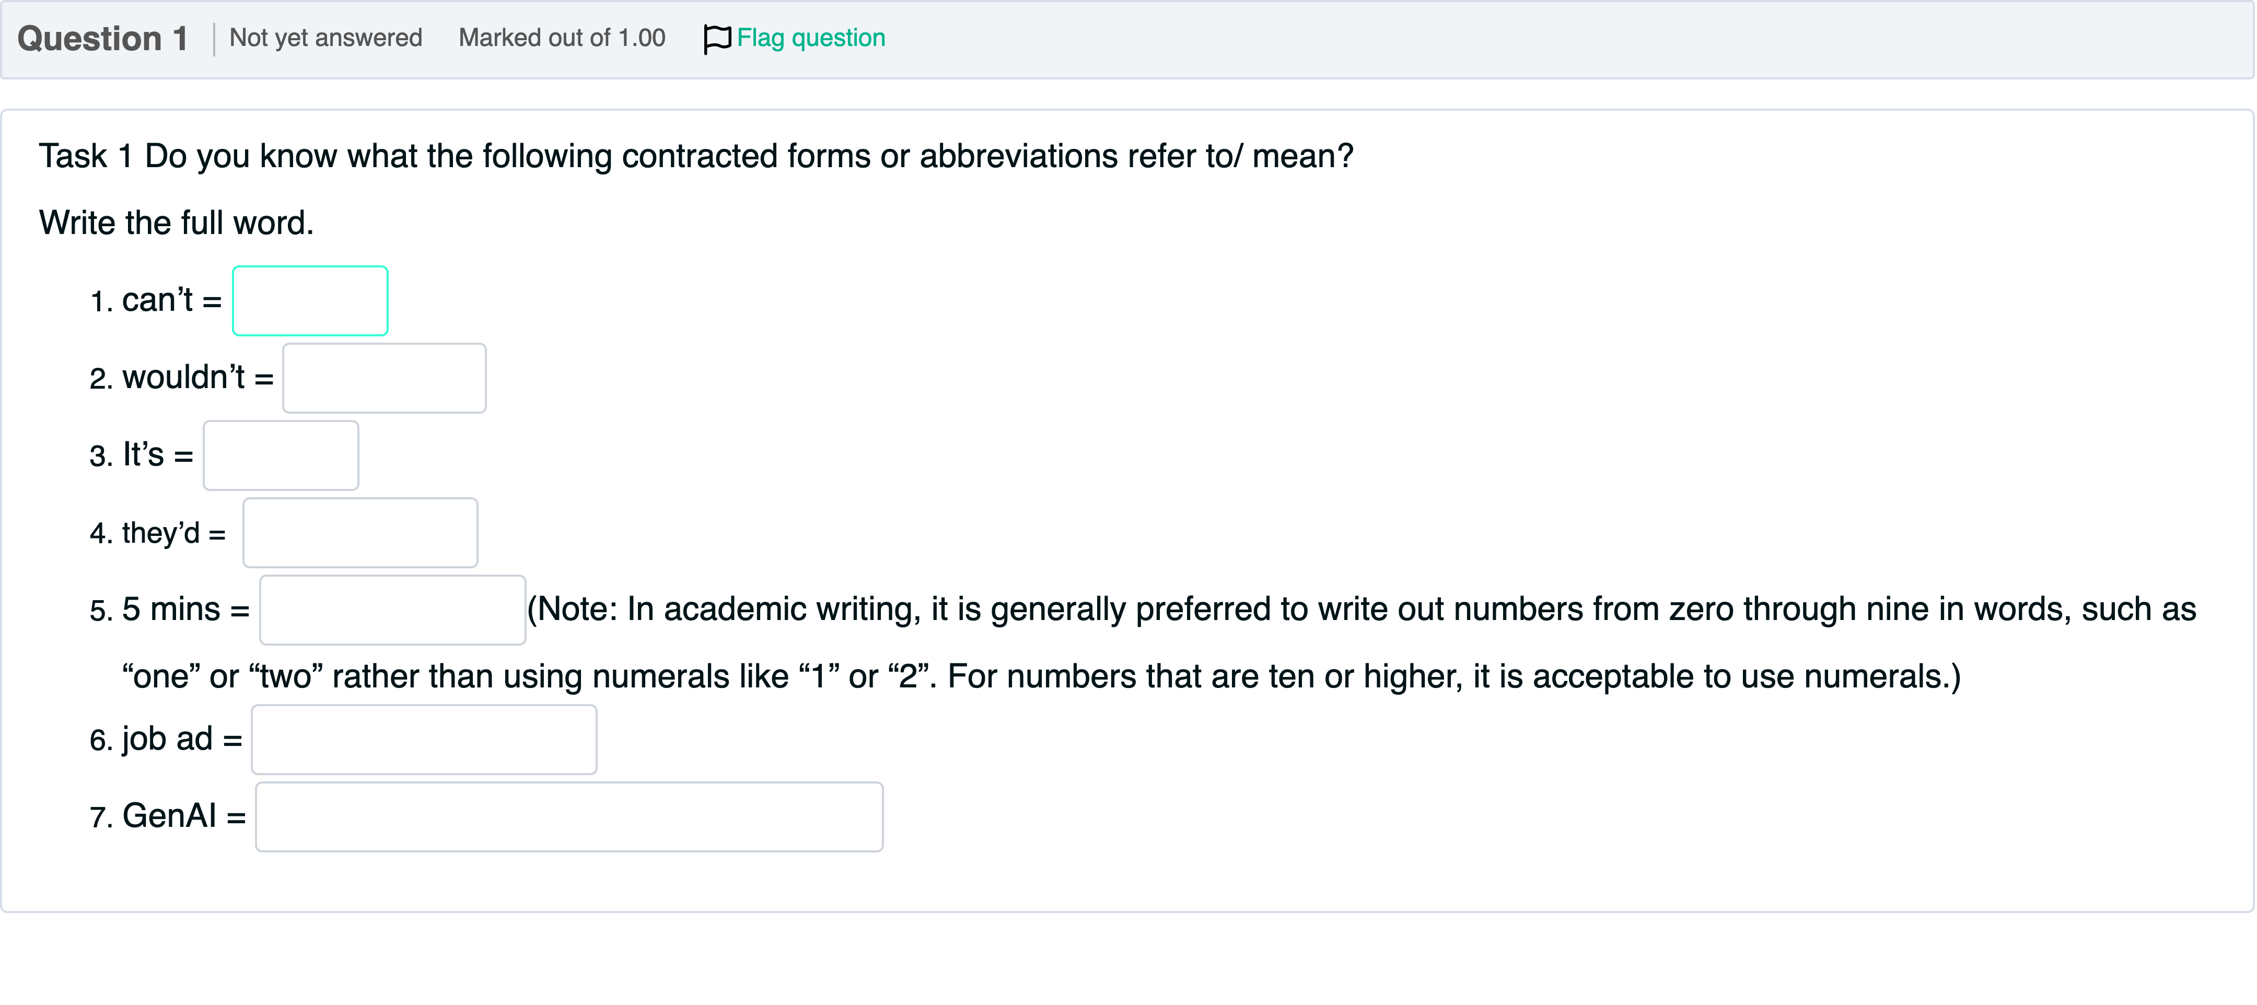2257x1005 pixels.
Task: Click the flag icon next to Flag question
Action: click(x=716, y=39)
